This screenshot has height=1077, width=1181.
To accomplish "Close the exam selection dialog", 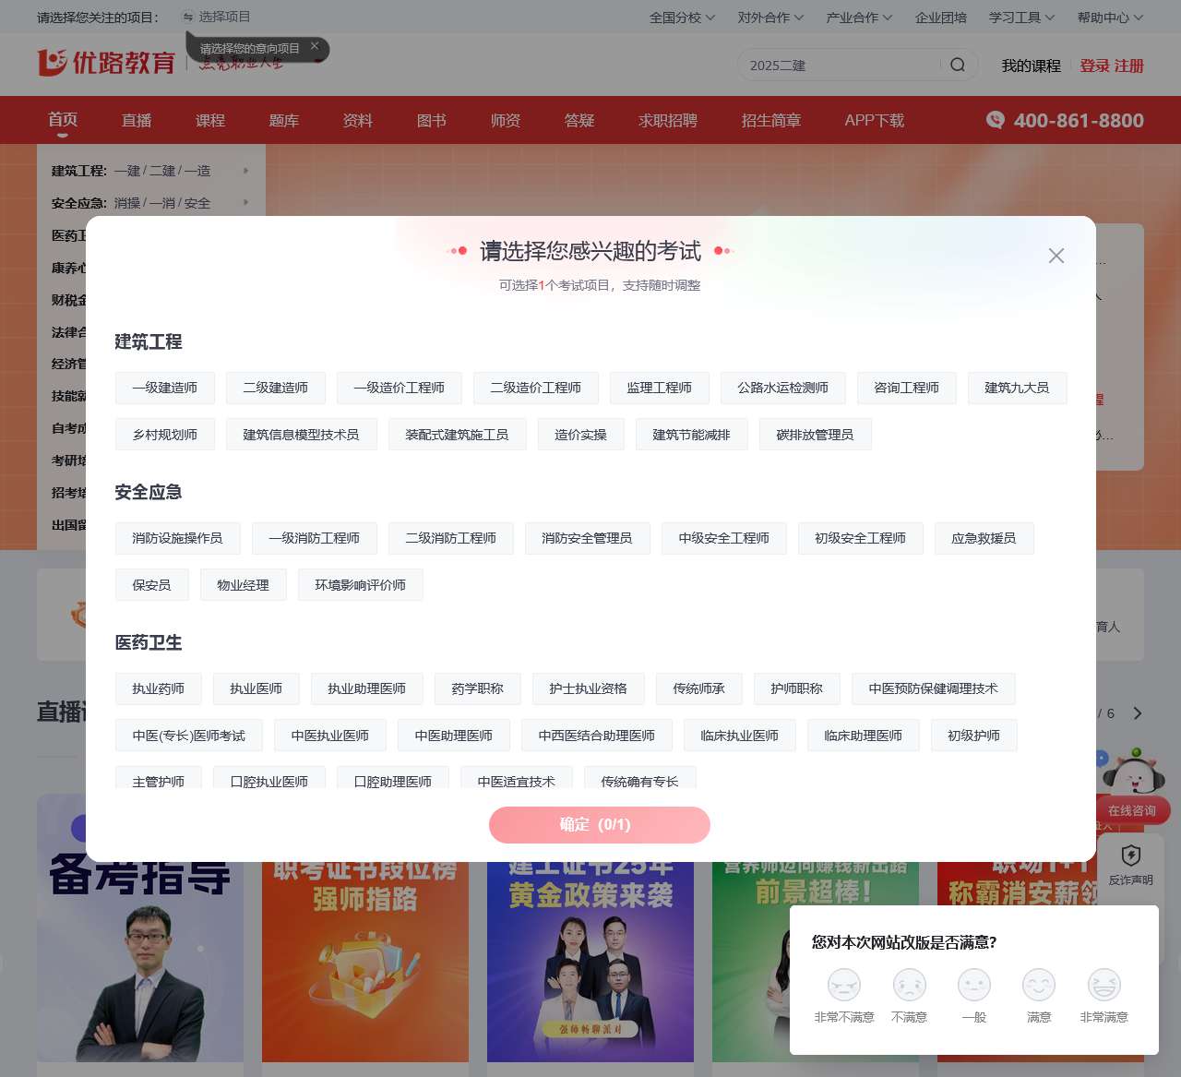I will tap(1056, 256).
